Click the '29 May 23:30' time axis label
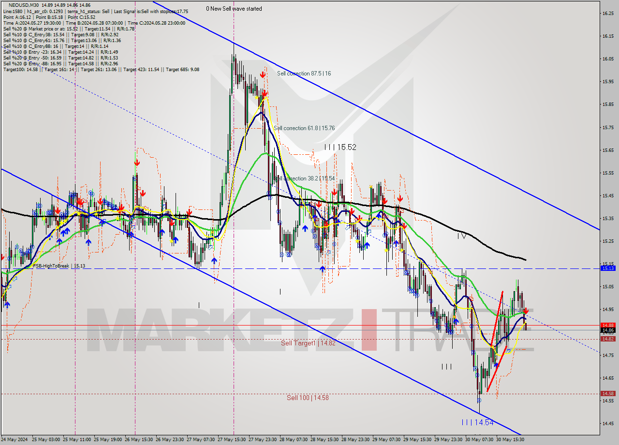 [x=448, y=440]
